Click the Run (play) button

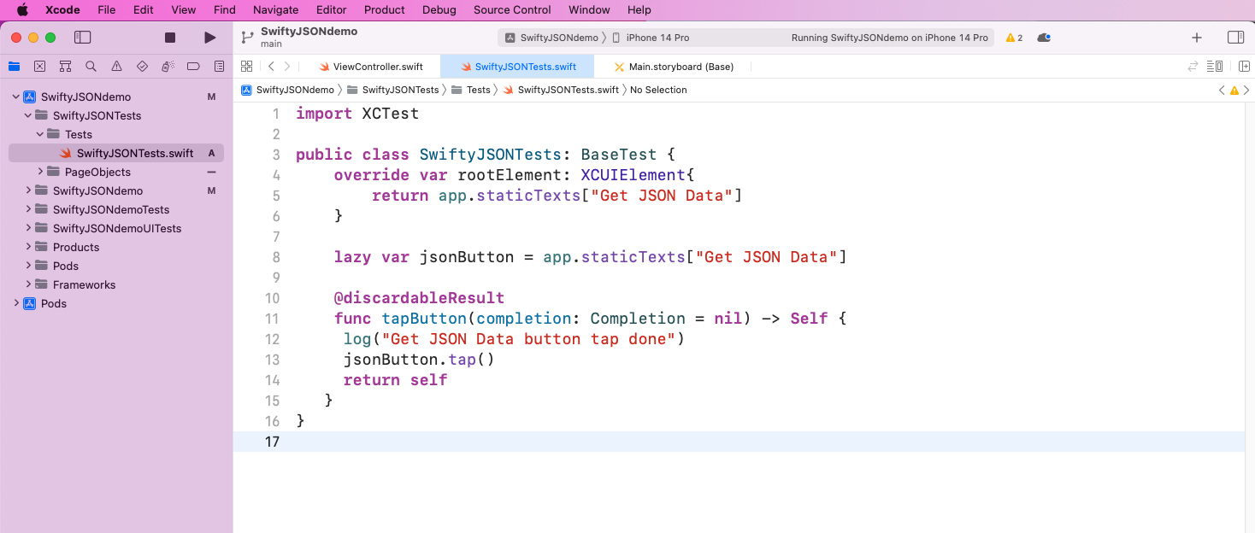(x=210, y=38)
